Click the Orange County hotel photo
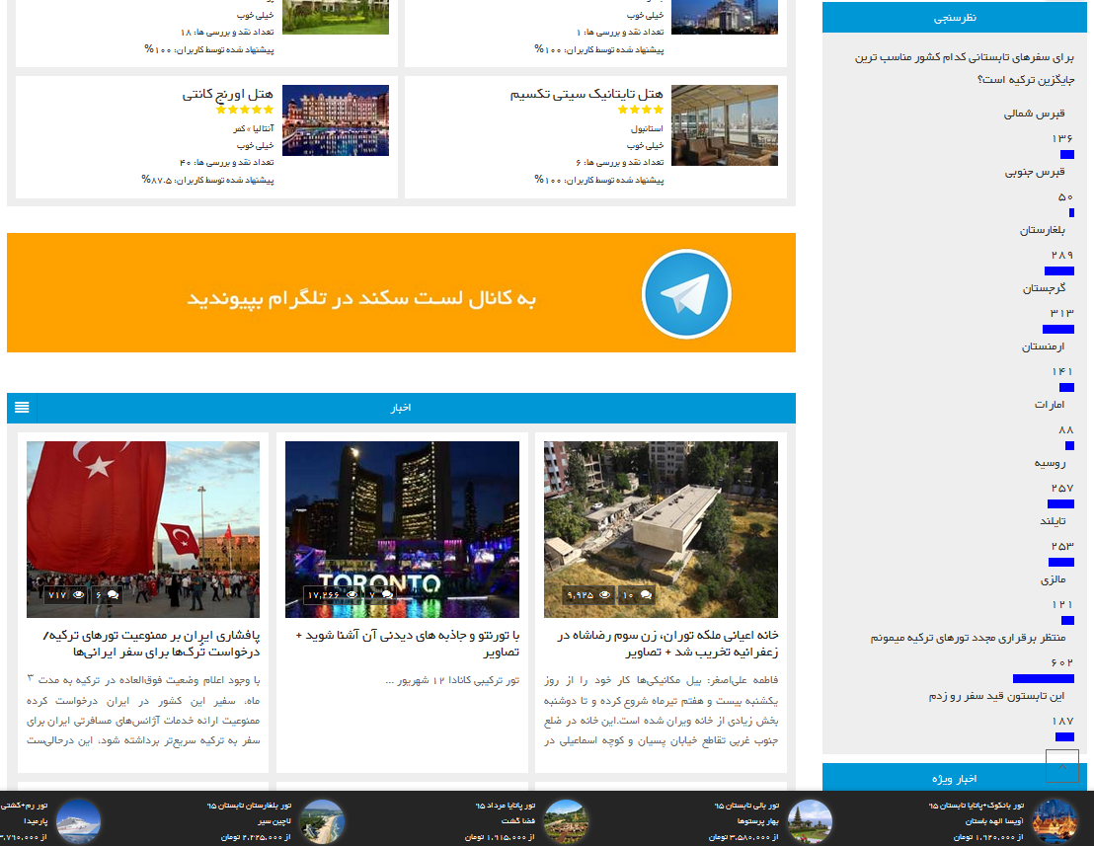The height and width of the screenshot is (846, 1094). (x=336, y=120)
